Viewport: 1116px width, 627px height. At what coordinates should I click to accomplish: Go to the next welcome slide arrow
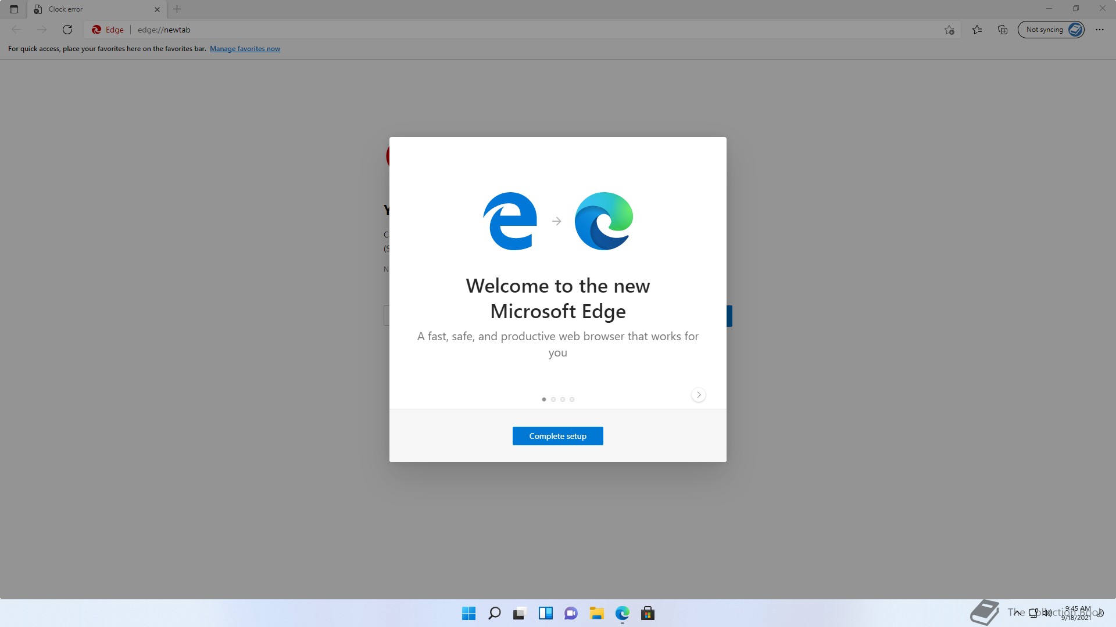point(699,395)
